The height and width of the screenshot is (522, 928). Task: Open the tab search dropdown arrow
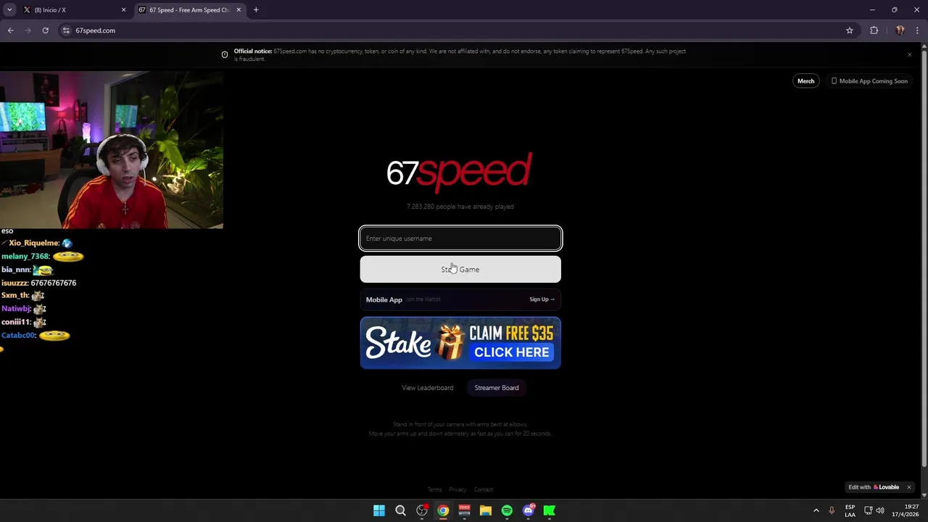pos(9,10)
